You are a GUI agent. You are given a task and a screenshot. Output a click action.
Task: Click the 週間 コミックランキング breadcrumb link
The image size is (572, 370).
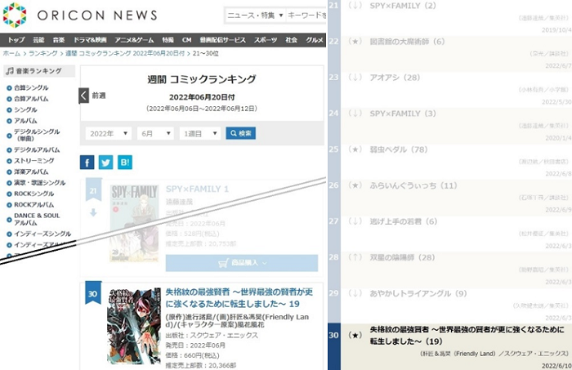point(125,53)
